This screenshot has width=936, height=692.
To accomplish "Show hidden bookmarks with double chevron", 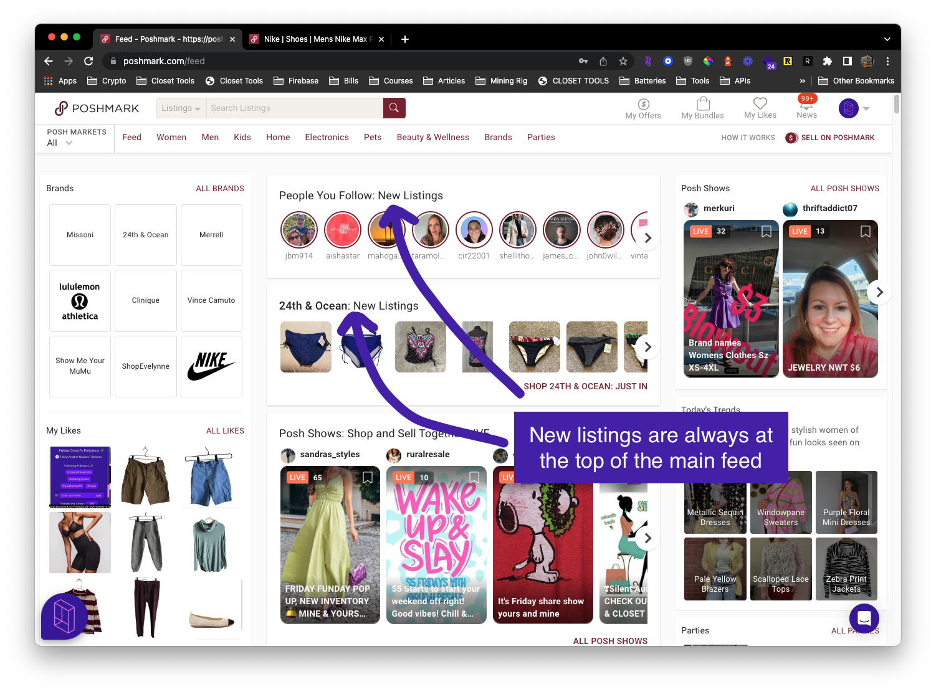I will point(802,81).
